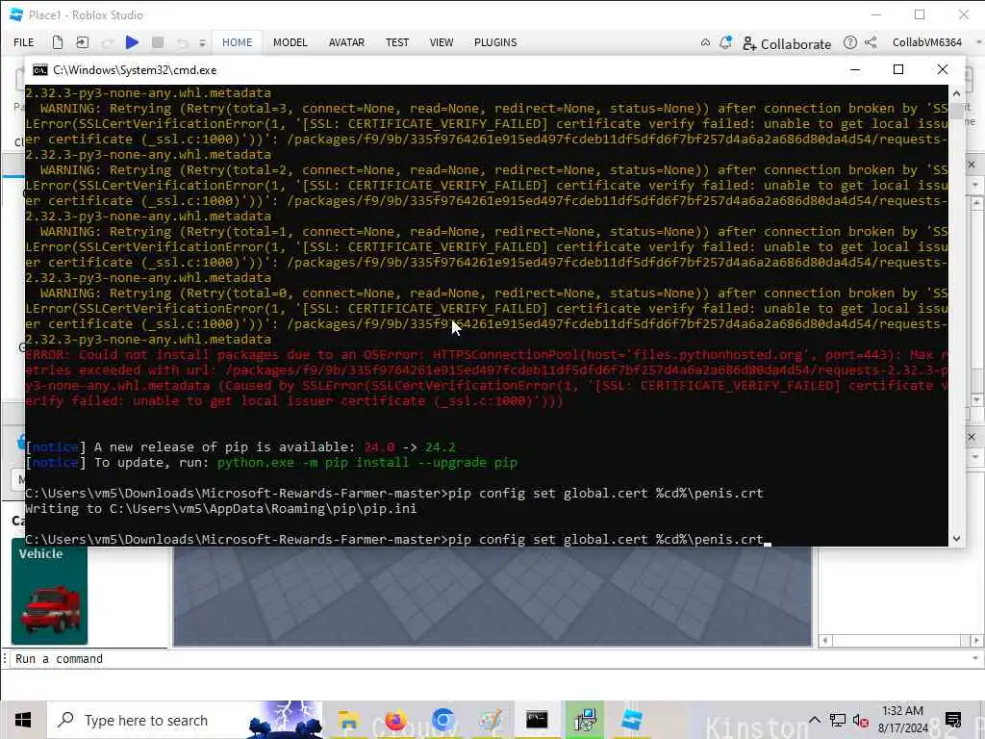Image resolution: width=985 pixels, height=739 pixels.
Task: Click the cmd.exe window title icon
Action: pos(40,69)
